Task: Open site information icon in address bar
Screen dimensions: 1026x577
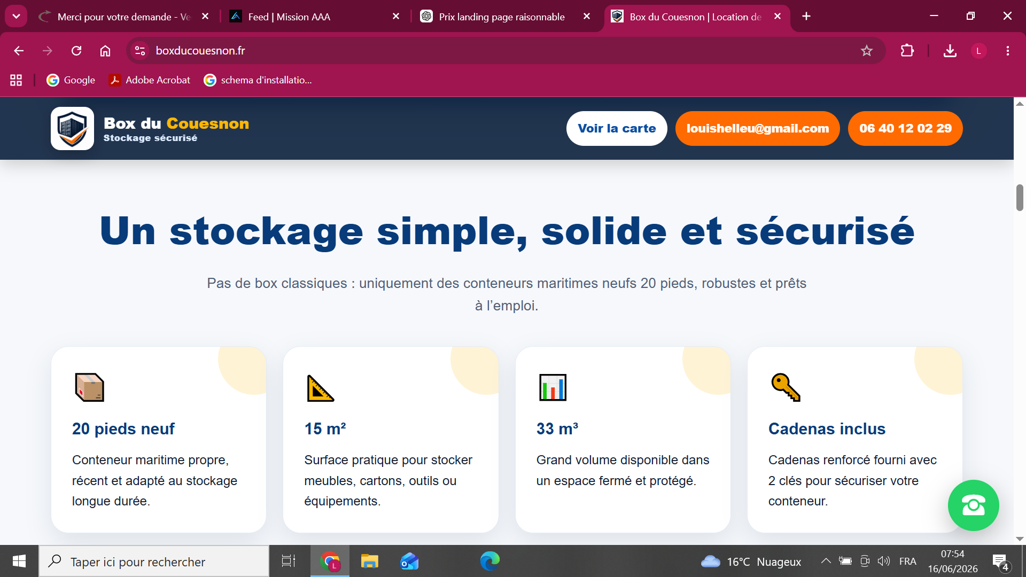Action: coord(140,51)
